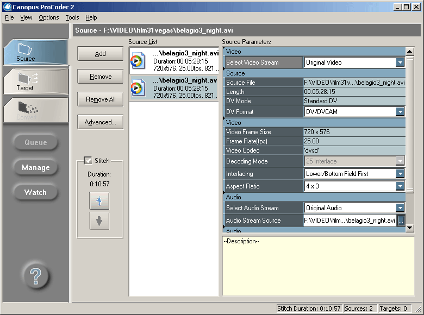Collapse the top Video section header
This screenshot has height=315, width=424.
coord(314,52)
